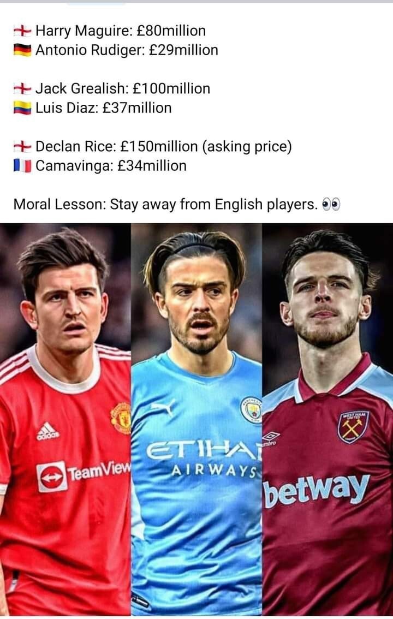Image resolution: width=393 pixels, height=619 pixels.
Task: Click the Manchester United crest on red shirt
Action: 121,418
